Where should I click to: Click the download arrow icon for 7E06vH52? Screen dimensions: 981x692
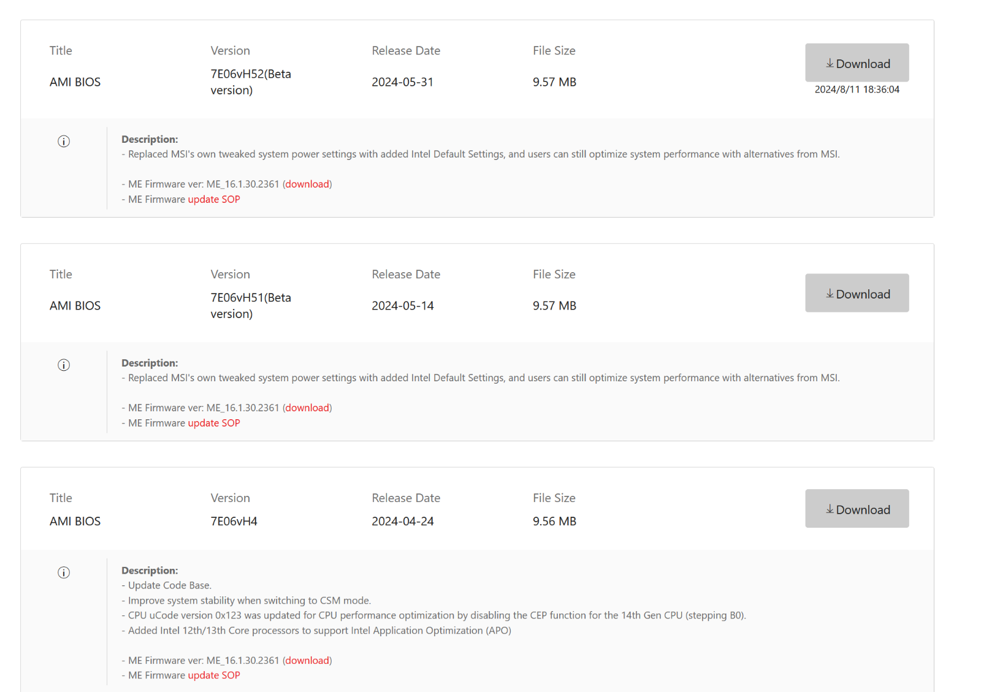pyautogui.click(x=830, y=63)
